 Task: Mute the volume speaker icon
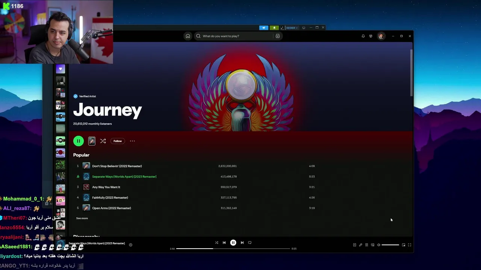(378, 245)
